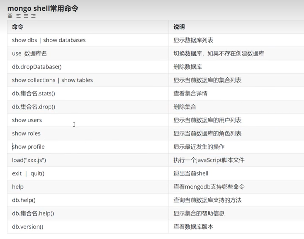Click the 'db.dropDatabase()' command cell
This screenshot has height=239, width=304.
coord(88,67)
